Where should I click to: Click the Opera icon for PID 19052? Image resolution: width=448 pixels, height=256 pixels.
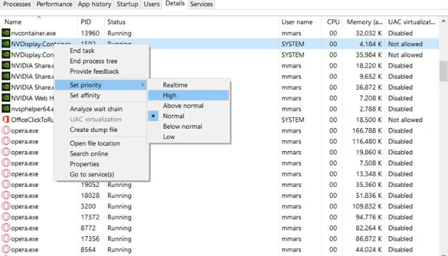6,184
